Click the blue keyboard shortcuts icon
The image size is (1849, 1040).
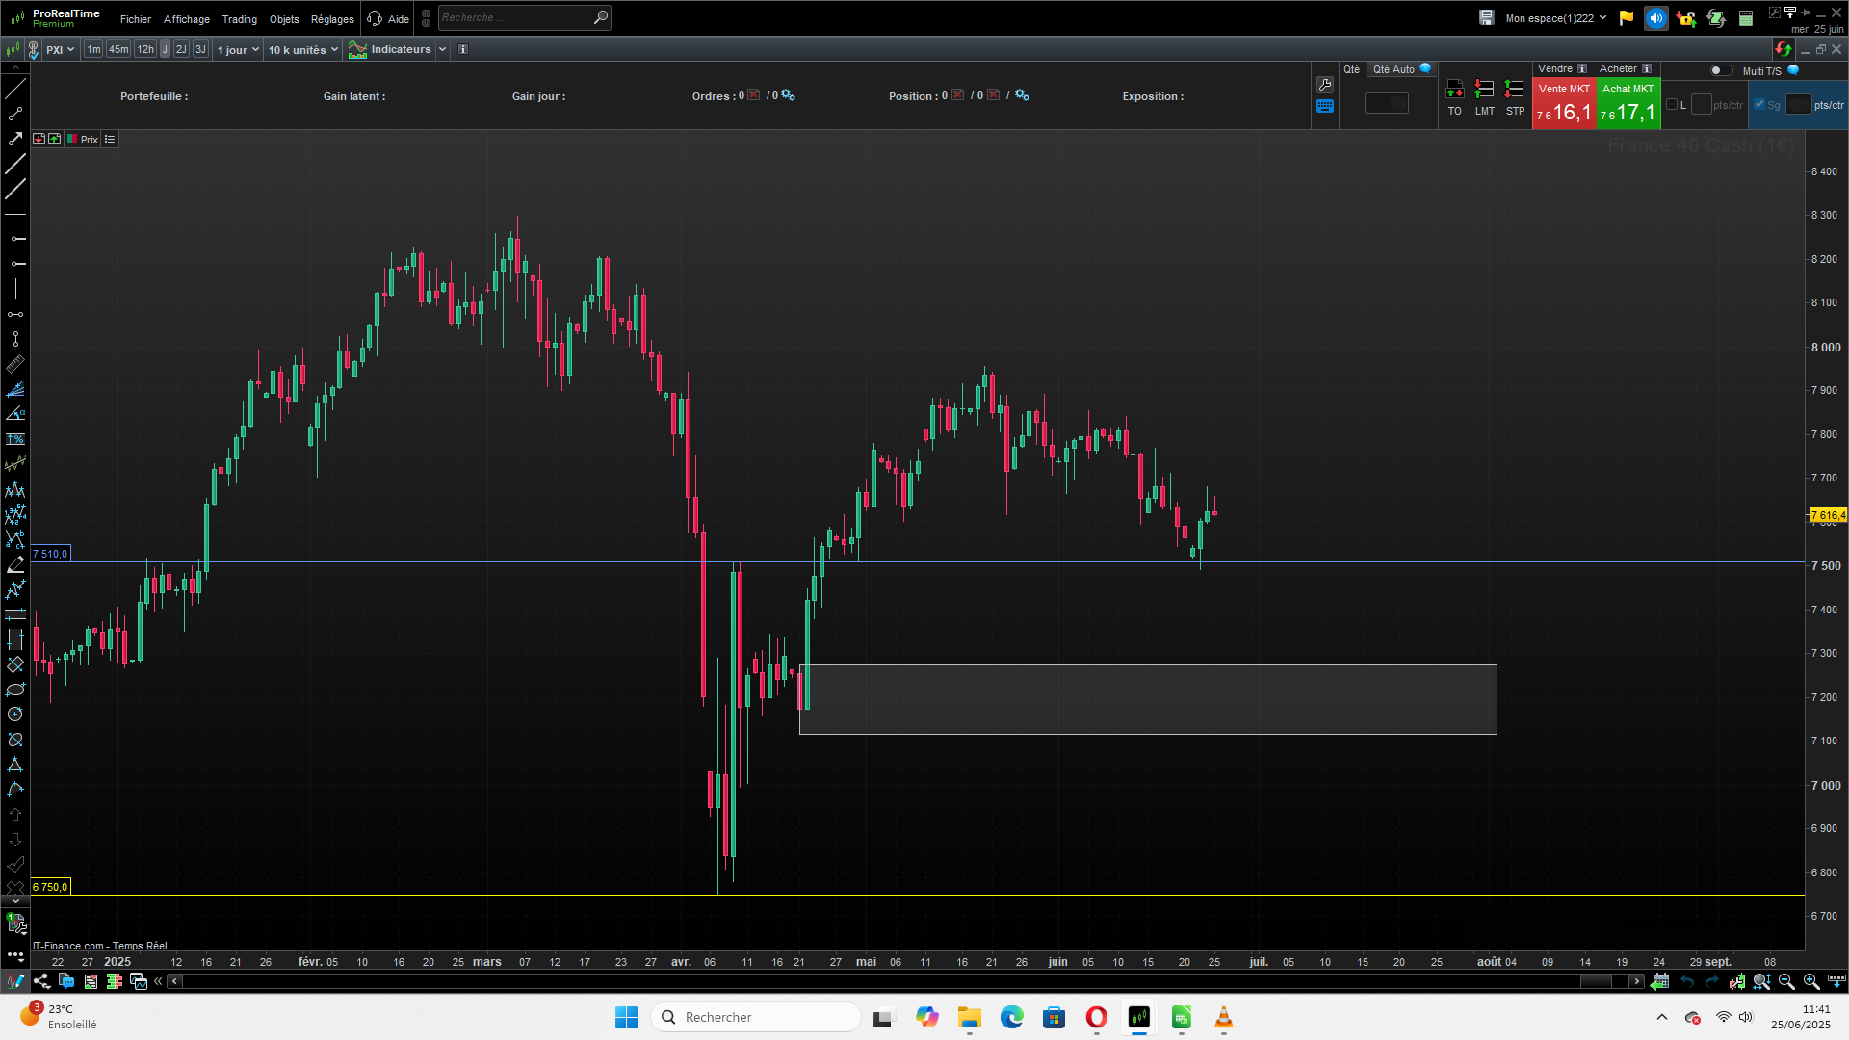(x=1325, y=107)
